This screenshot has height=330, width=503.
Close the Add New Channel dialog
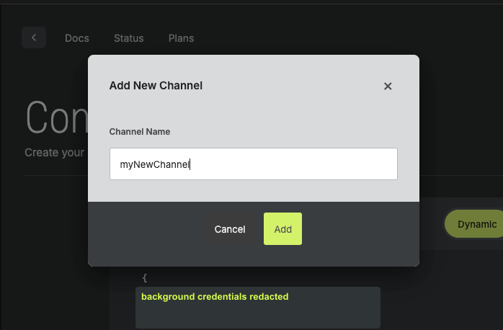pyautogui.click(x=388, y=86)
